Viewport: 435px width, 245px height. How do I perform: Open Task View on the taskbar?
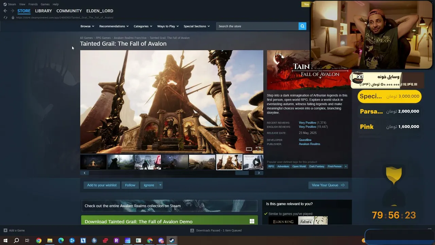27,241
